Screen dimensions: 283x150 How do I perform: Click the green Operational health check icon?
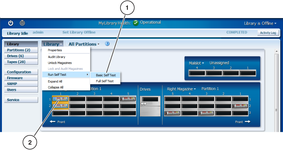[136, 23]
